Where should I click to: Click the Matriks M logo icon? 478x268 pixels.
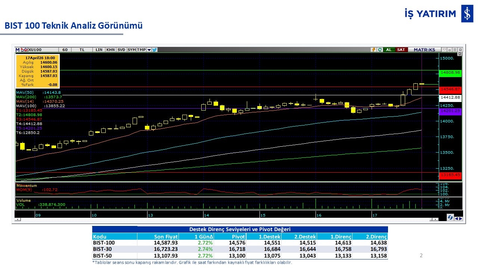tap(18, 50)
